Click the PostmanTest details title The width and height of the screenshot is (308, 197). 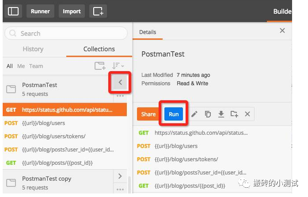pos(163,54)
